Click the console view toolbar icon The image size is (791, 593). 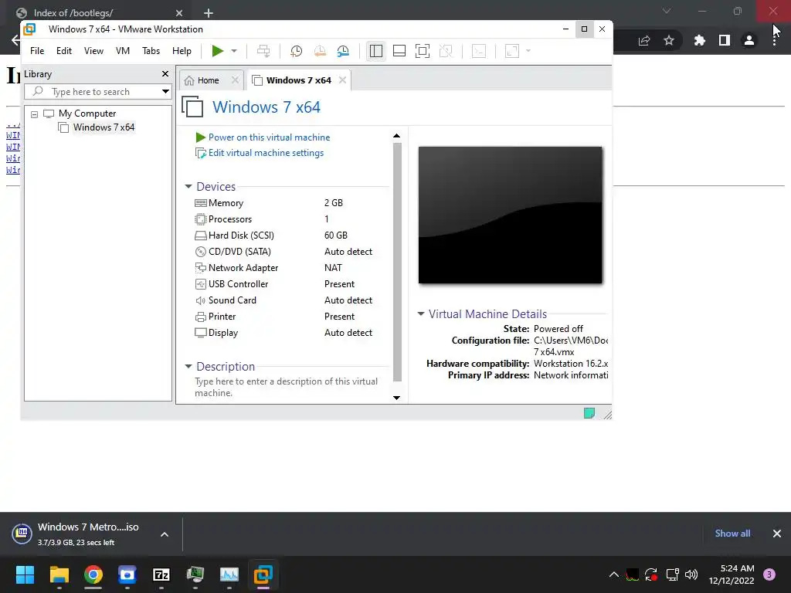479,51
